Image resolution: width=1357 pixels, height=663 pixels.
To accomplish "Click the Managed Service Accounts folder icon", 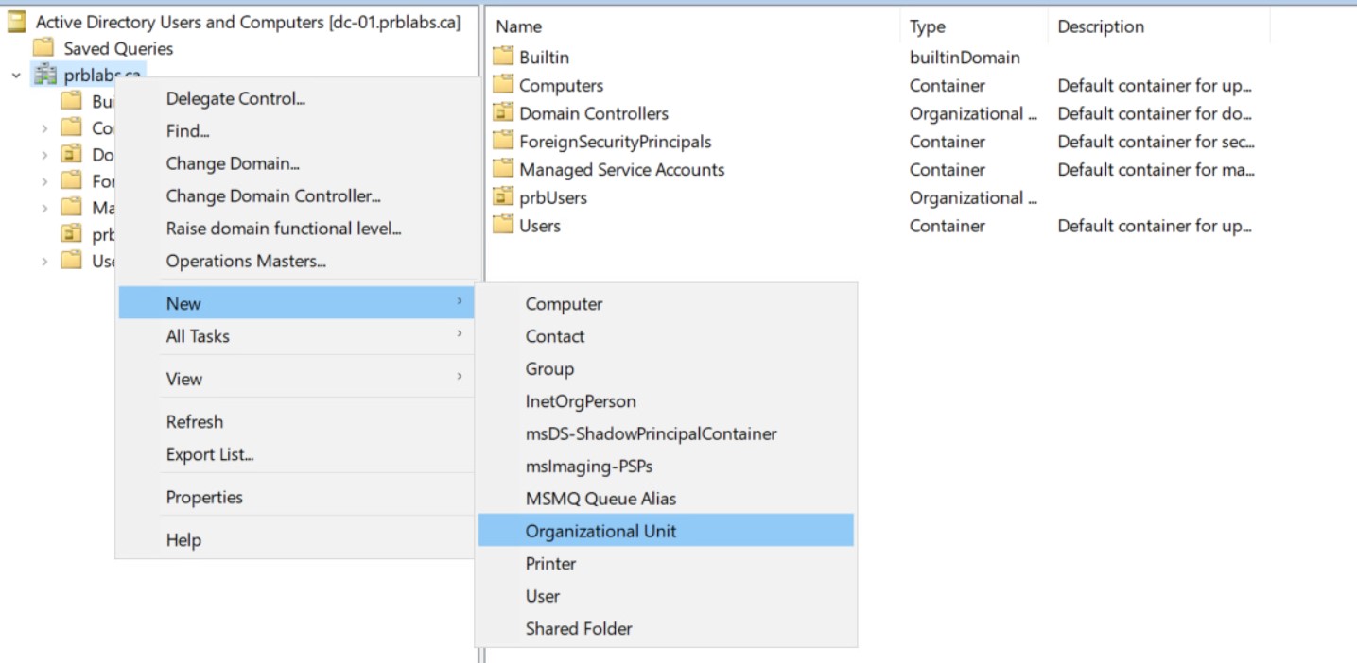I will coord(503,170).
